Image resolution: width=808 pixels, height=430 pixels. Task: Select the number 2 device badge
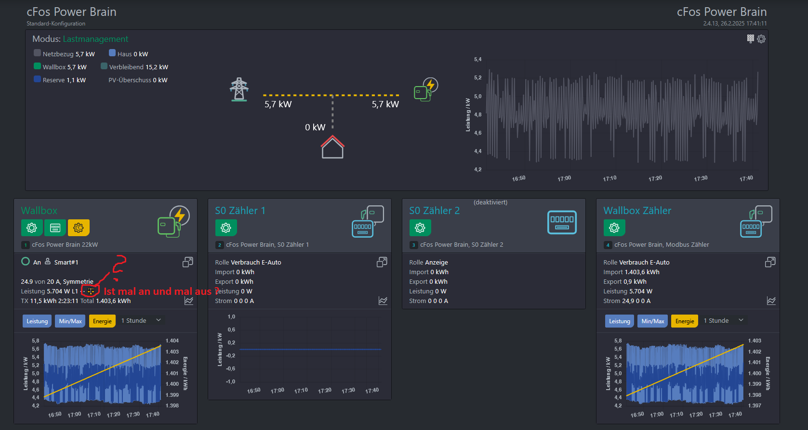[x=220, y=245]
